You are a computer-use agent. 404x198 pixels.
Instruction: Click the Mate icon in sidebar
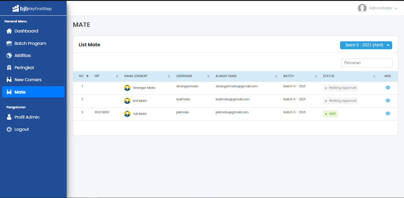click(9, 92)
